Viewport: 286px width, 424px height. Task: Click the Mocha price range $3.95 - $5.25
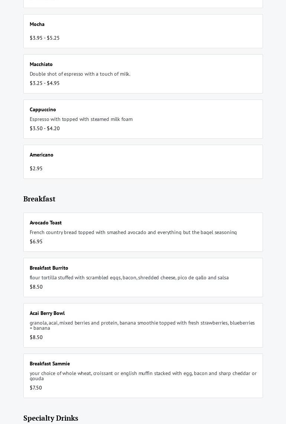(x=45, y=38)
